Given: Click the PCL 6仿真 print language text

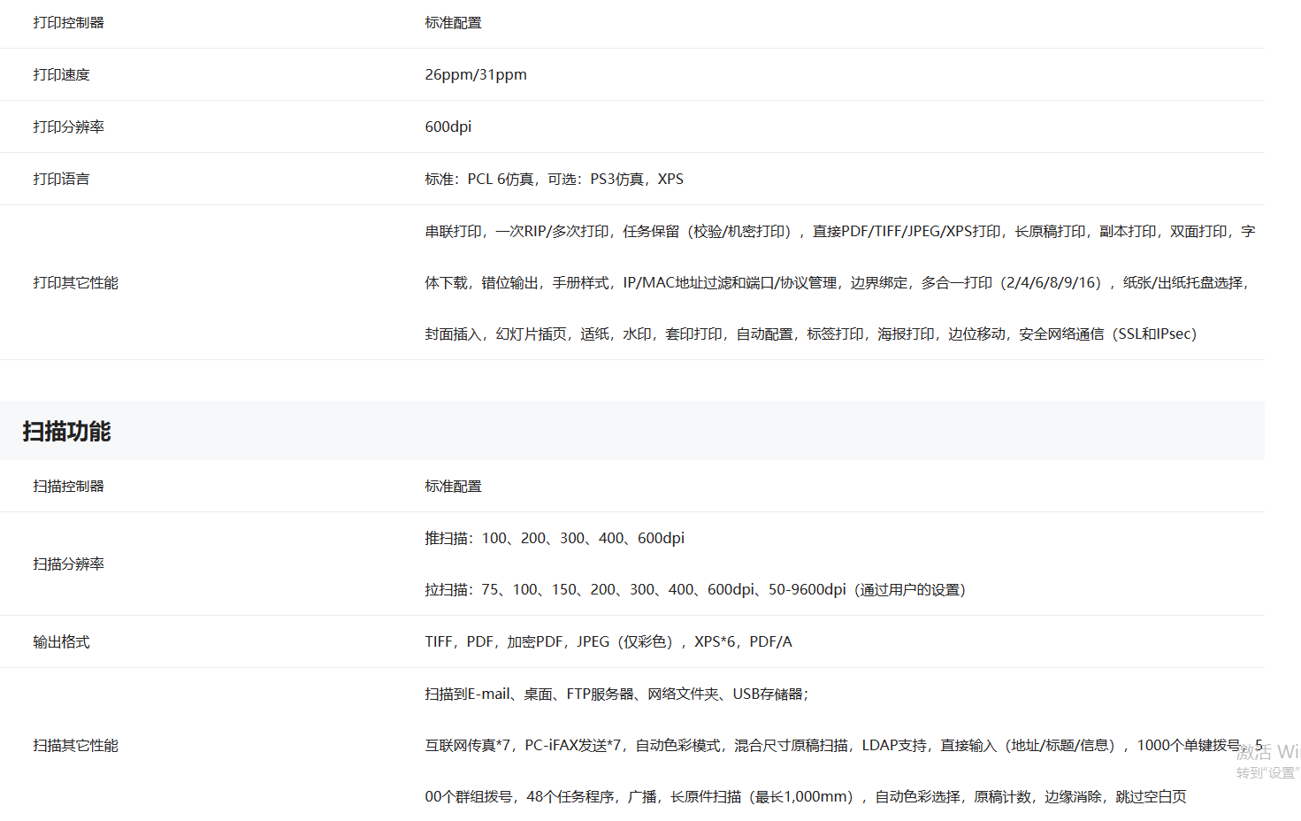Looking at the screenshot, I should tap(500, 180).
